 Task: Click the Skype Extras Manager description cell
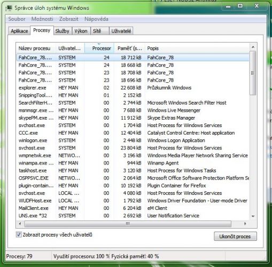171,118
